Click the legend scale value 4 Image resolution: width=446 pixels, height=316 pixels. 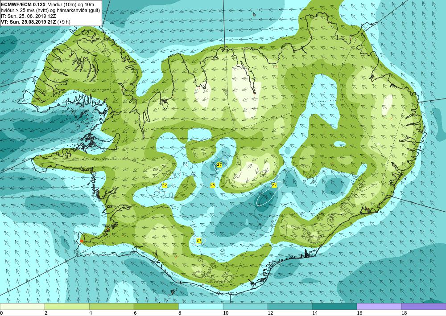(x=91, y=313)
